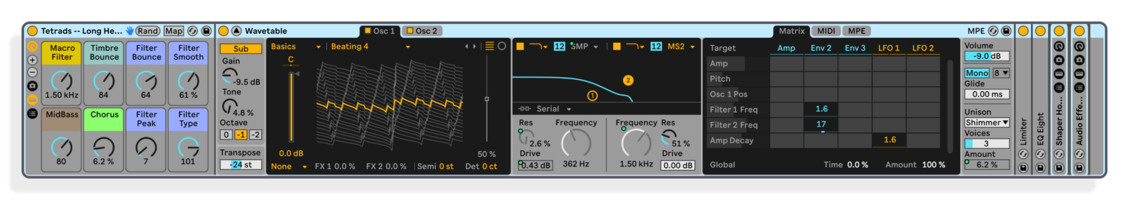Toggle Filter 1 slope 12 button
Screen dimensions: 1129x200
559,46
